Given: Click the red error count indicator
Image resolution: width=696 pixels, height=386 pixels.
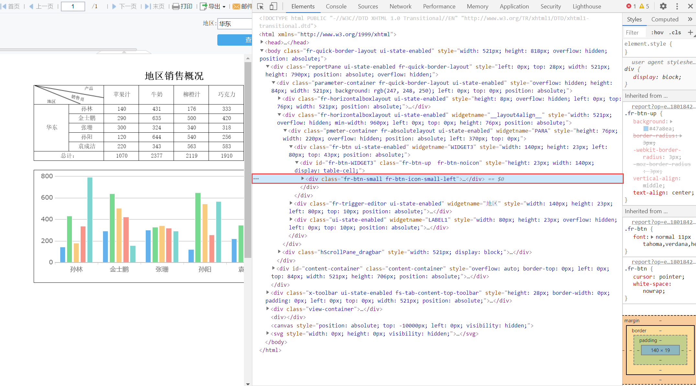Looking at the screenshot, I should click(x=631, y=6).
